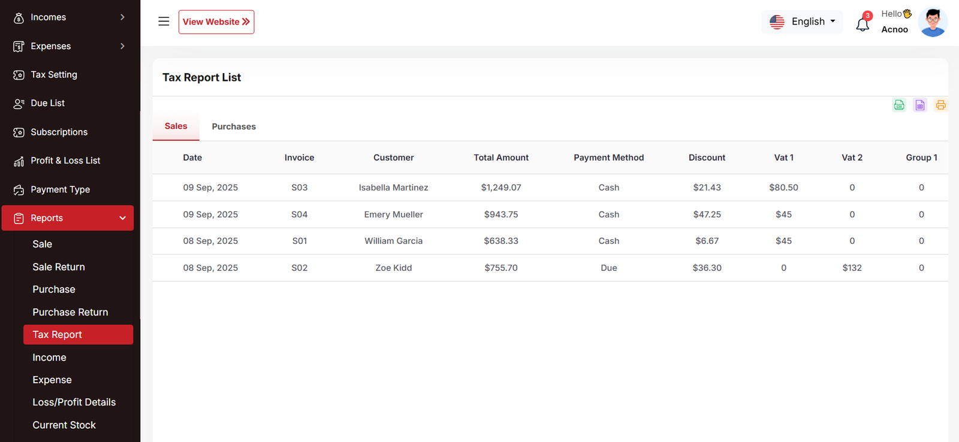Switch to the Purchases tab
959x442 pixels.
[x=234, y=126]
